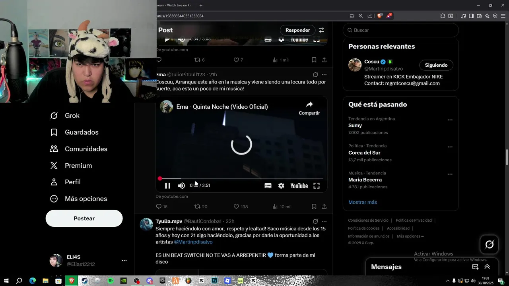
Task: Open Coscu's profile name
Action: [x=372, y=62]
